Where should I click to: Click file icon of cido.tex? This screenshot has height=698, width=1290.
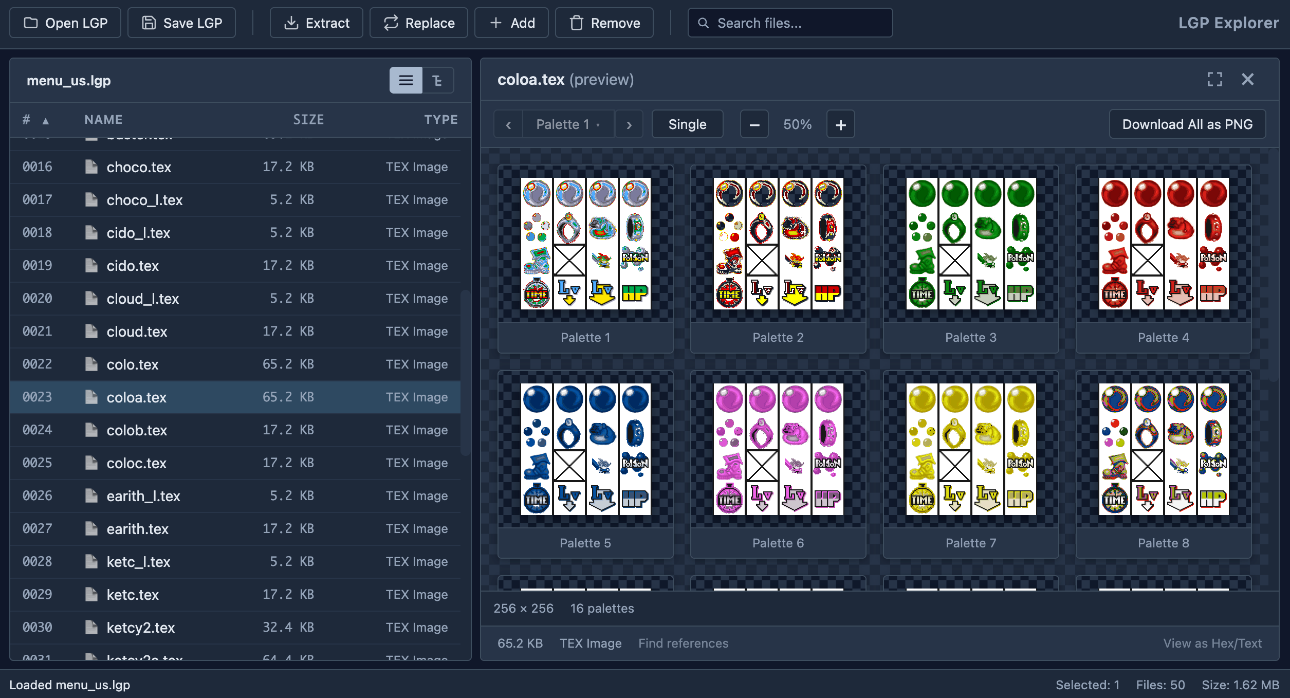91,265
